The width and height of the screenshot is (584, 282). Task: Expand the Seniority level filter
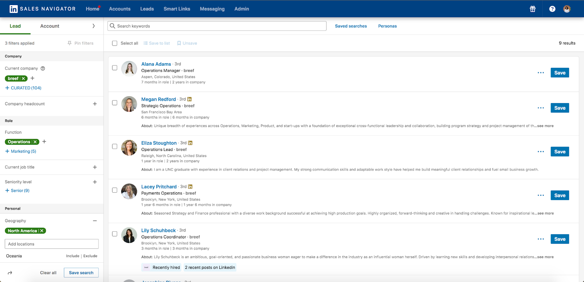(95, 182)
